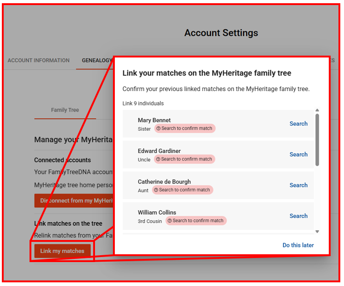Click the 3rd Cousin relationship label
Viewport: 344px width, 286px height.
(x=150, y=221)
